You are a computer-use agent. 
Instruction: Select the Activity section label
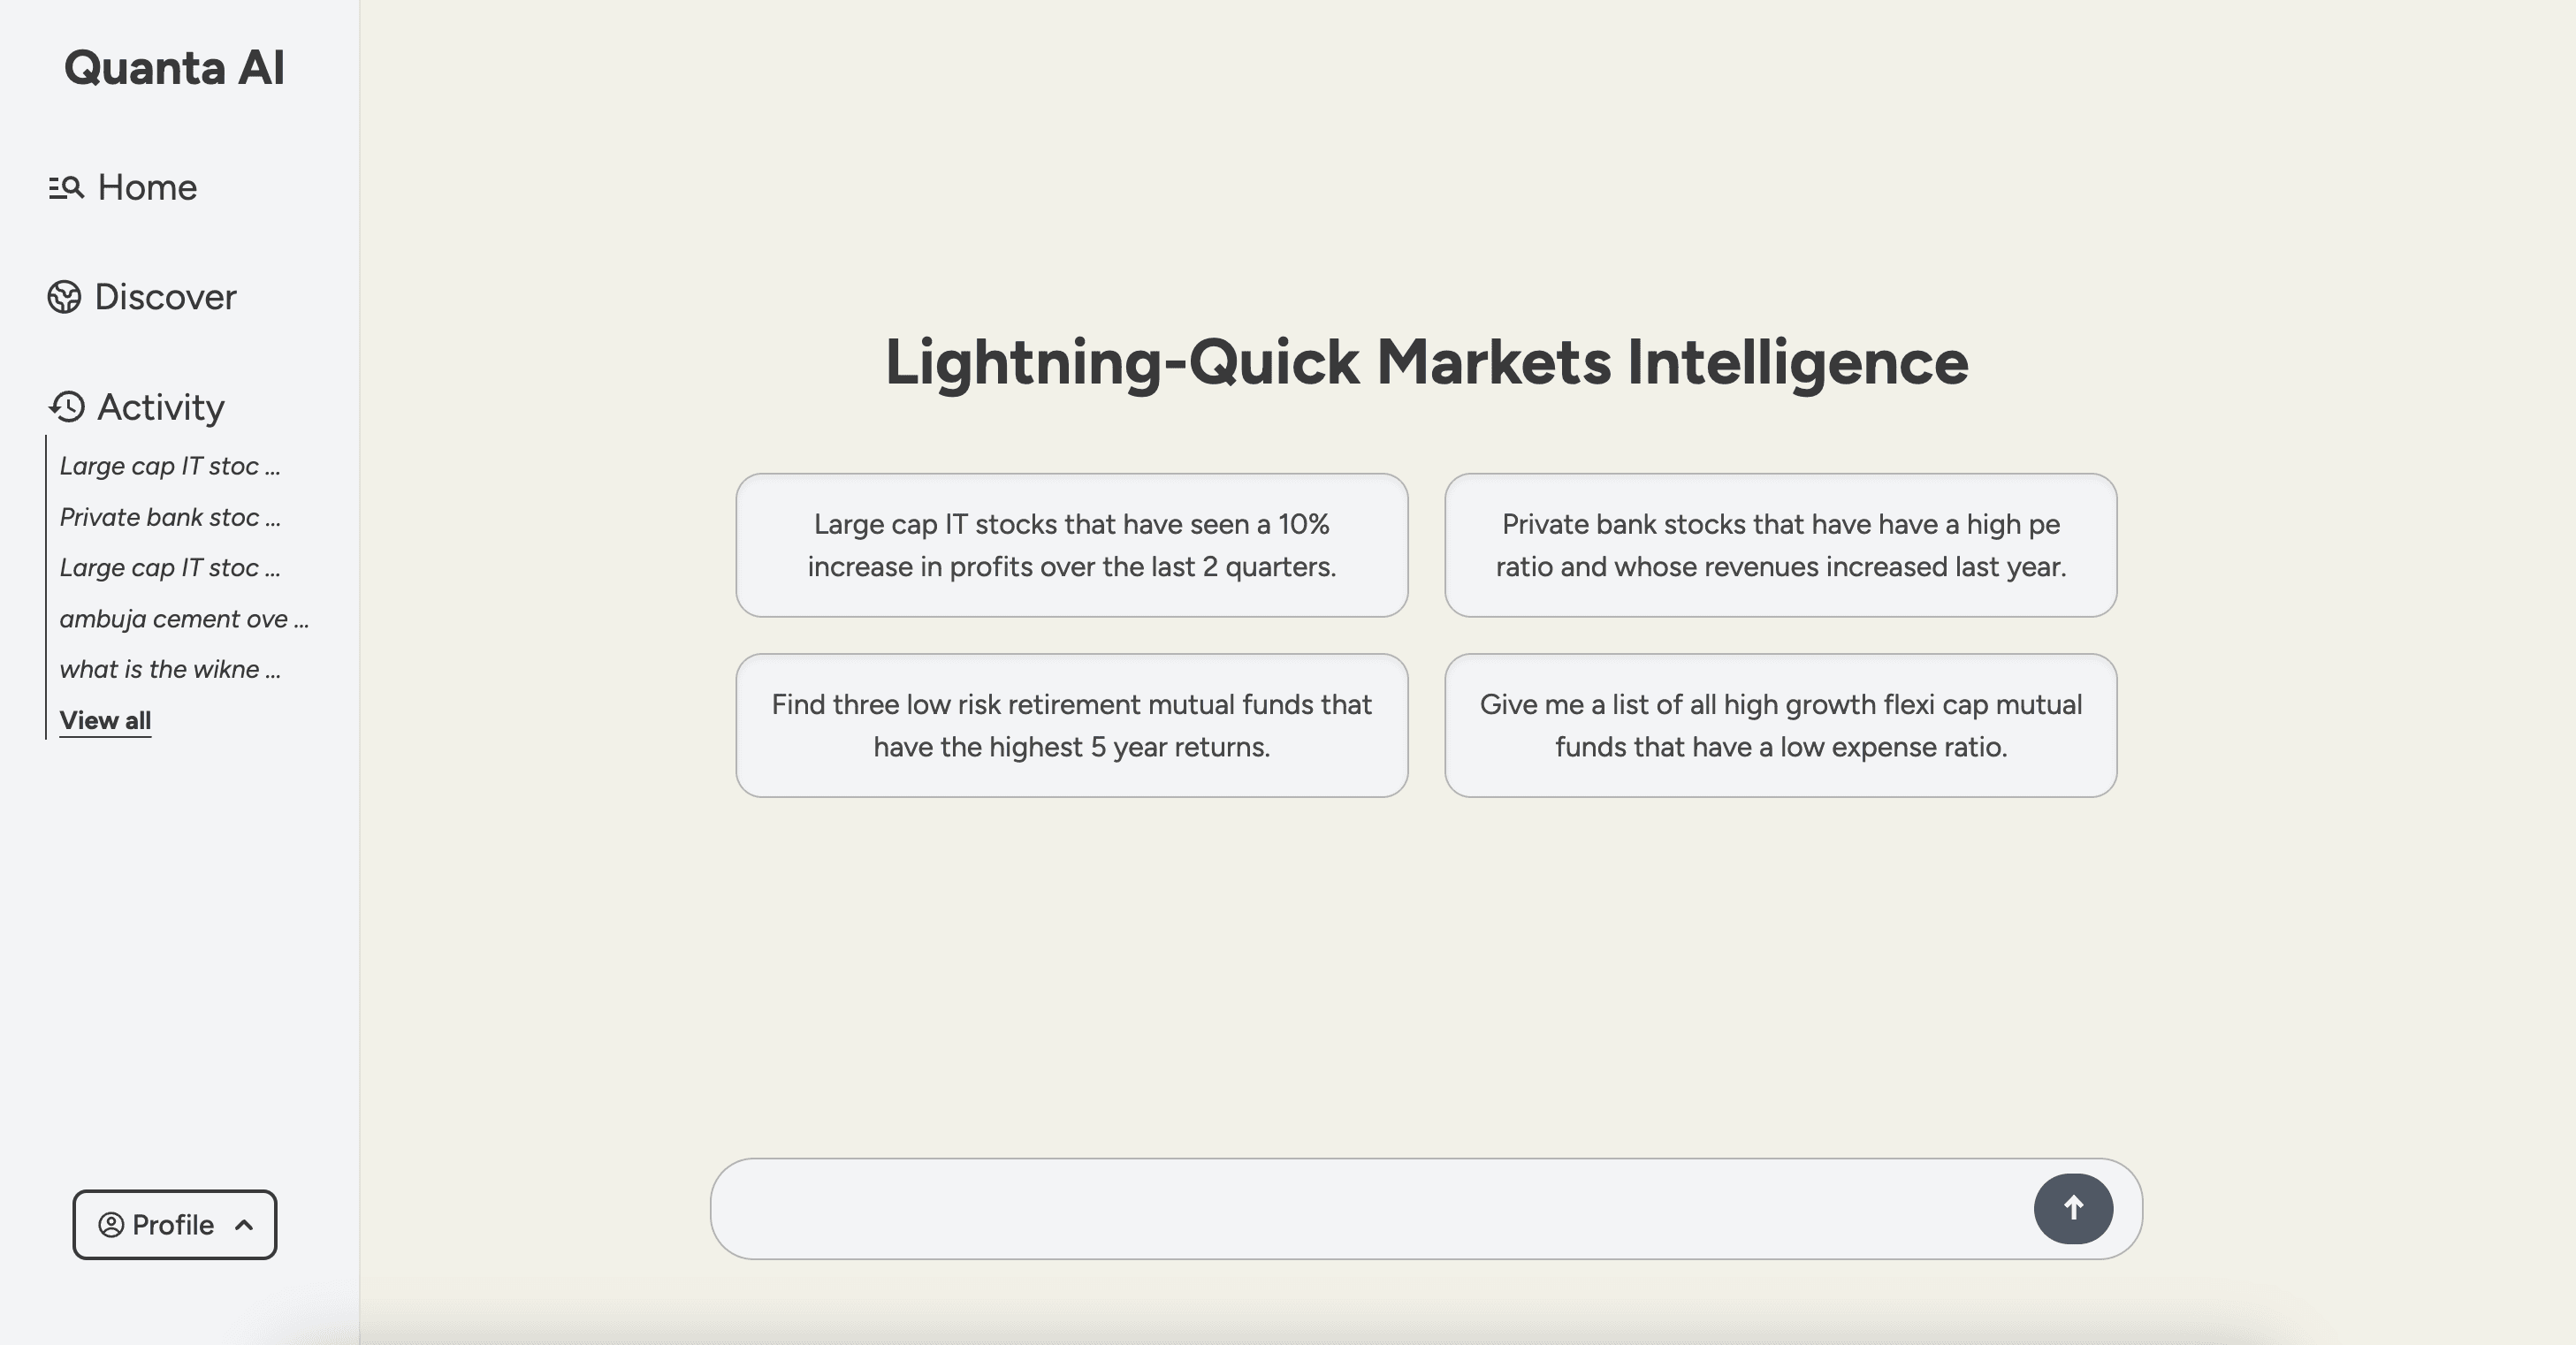(x=160, y=407)
